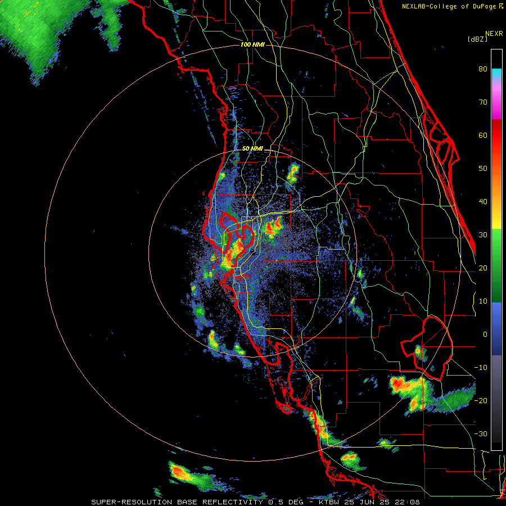This screenshot has width=506, height=506.
Task: Click the [dBZ] unit label
Action: click(477, 39)
